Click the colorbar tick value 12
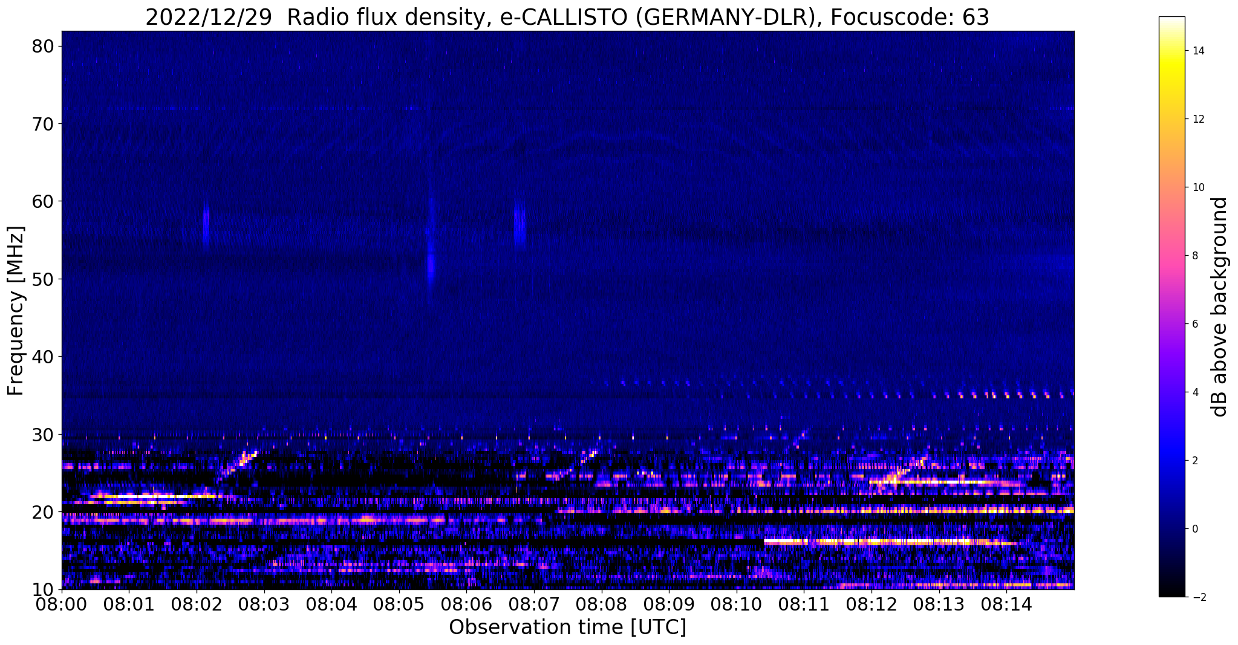Image resolution: width=1238 pixels, height=645 pixels. coord(1197,119)
